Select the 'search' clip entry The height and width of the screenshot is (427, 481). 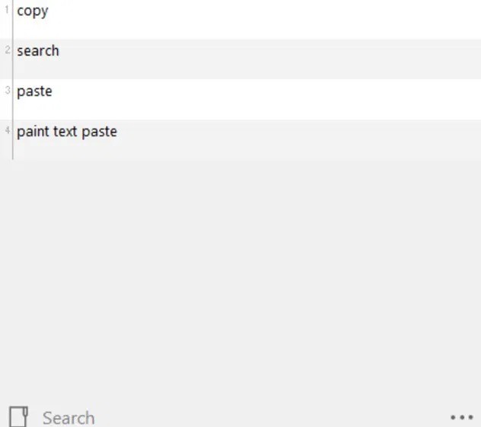click(x=38, y=51)
